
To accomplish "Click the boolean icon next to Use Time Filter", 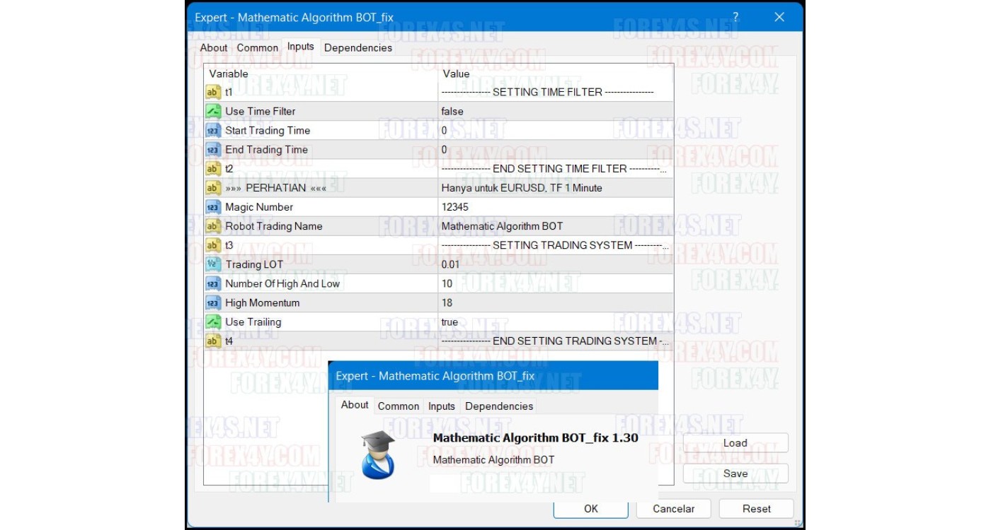I will pyautogui.click(x=213, y=111).
